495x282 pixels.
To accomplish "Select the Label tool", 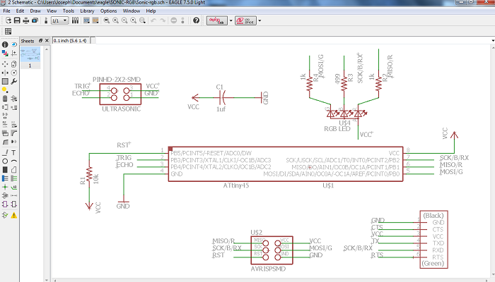I will pyautogui.click(x=14, y=187).
